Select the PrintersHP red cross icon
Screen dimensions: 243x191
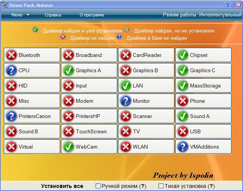tap(69, 116)
